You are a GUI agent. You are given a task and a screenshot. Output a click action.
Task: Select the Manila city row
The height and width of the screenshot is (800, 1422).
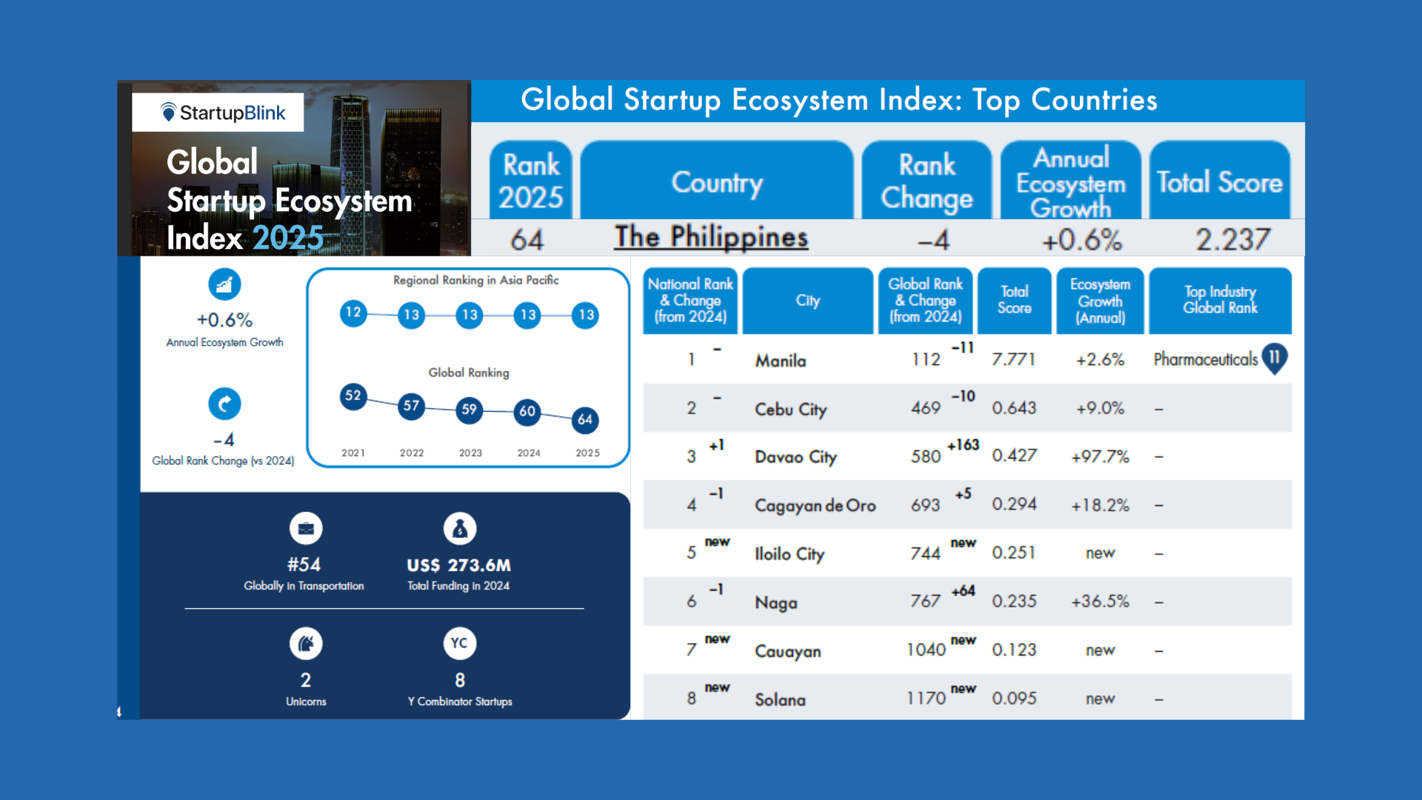[x=781, y=361]
